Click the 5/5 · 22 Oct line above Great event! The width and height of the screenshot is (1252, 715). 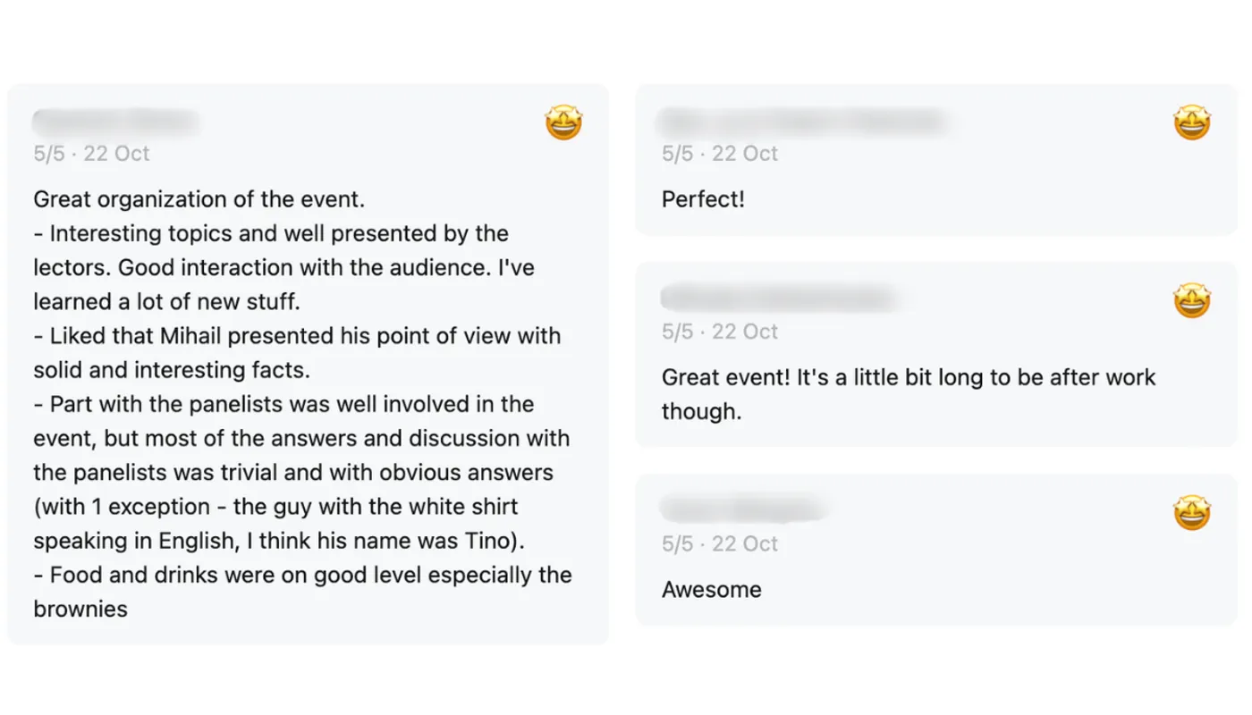(x=720, y=332)
